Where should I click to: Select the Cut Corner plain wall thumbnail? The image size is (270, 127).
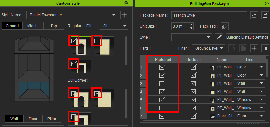click(104, 99)
